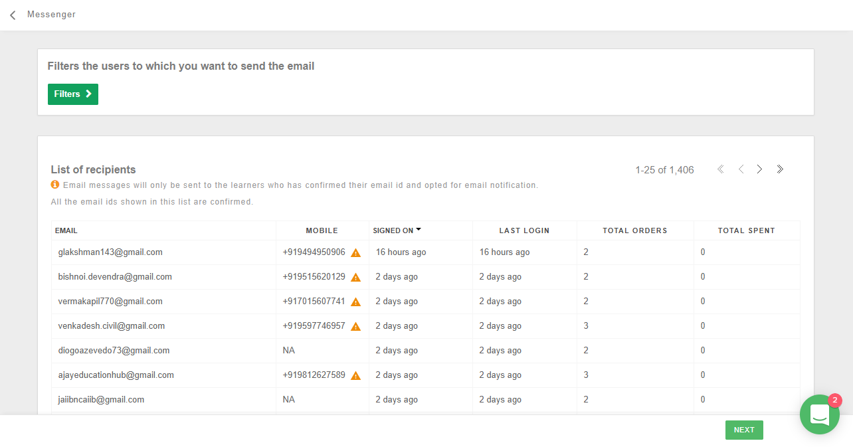The image size is (853, 447).
Task: Go to previous page of recipients
Action: point(741,169)
